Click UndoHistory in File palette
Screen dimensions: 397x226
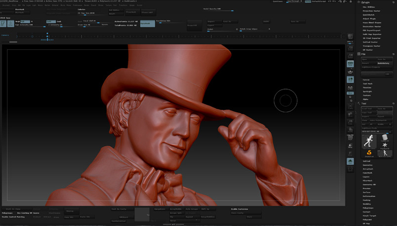pyautogui.click(x=385, y=63)
